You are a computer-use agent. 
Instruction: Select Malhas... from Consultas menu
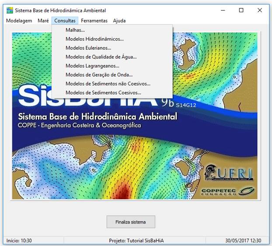point(112,30)
